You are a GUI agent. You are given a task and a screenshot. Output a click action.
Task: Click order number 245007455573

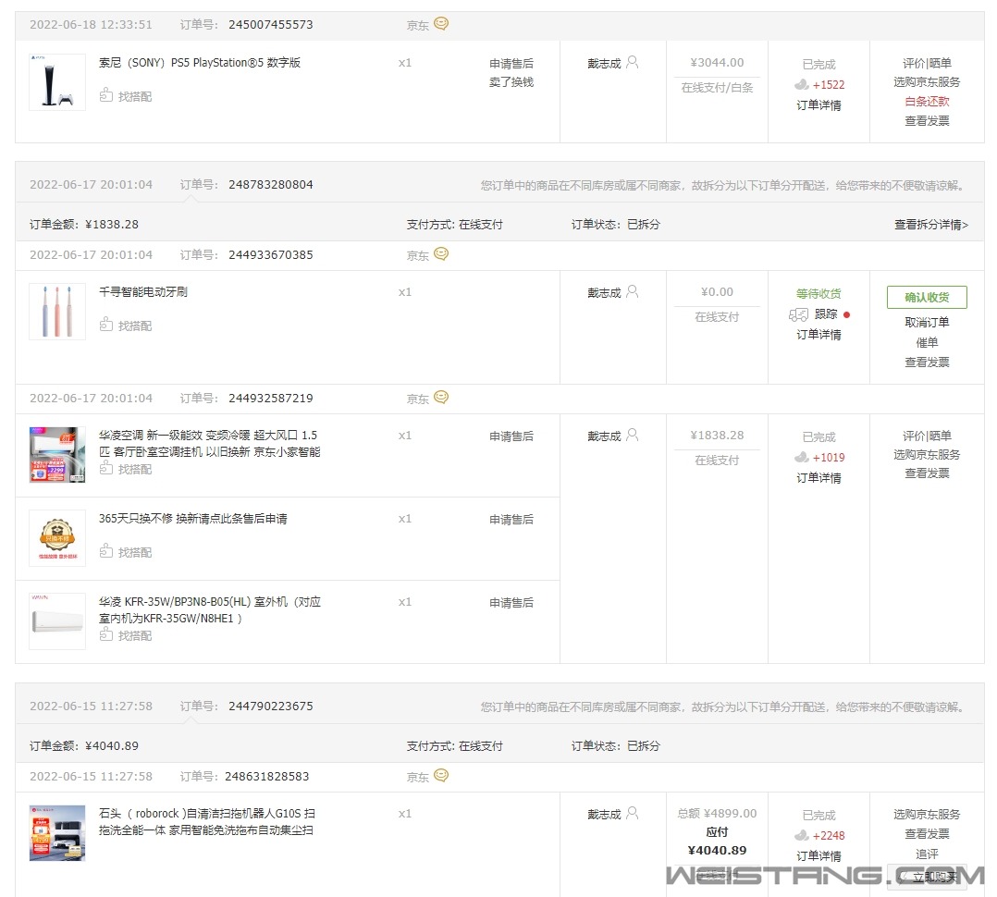(x=271, y=25)
